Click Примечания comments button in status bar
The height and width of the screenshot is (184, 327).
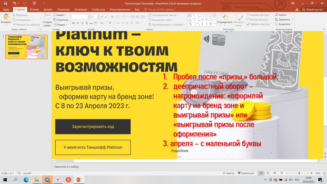[x=246, y=173]
